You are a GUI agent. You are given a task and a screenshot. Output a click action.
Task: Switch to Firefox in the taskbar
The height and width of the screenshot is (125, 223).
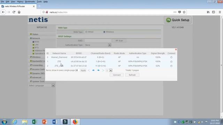(75, 122)
